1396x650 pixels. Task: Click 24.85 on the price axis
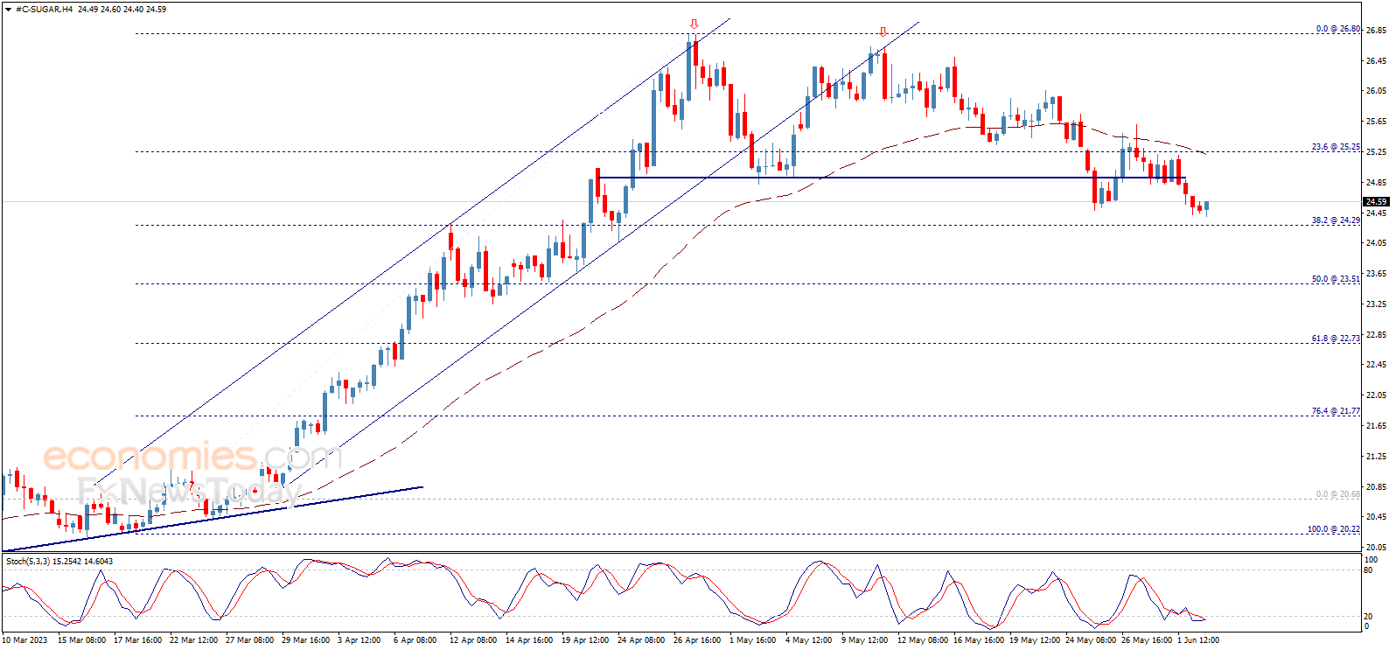pyautogui.click(x=1376, y=182)
